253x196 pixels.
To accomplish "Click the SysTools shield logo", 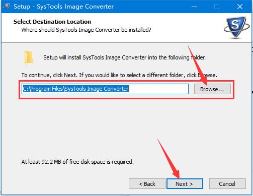I will (236, 27).
